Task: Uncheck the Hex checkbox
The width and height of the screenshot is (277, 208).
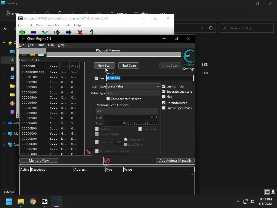Action: tap(96, 78)
